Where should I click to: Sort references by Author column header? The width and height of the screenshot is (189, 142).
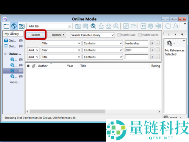click(51, 66)
